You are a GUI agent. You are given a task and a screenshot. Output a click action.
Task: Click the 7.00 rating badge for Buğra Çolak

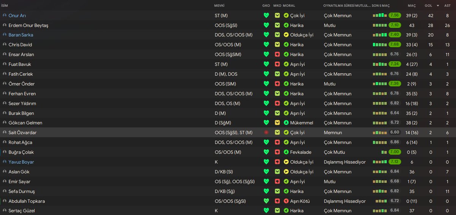(394, 152)
